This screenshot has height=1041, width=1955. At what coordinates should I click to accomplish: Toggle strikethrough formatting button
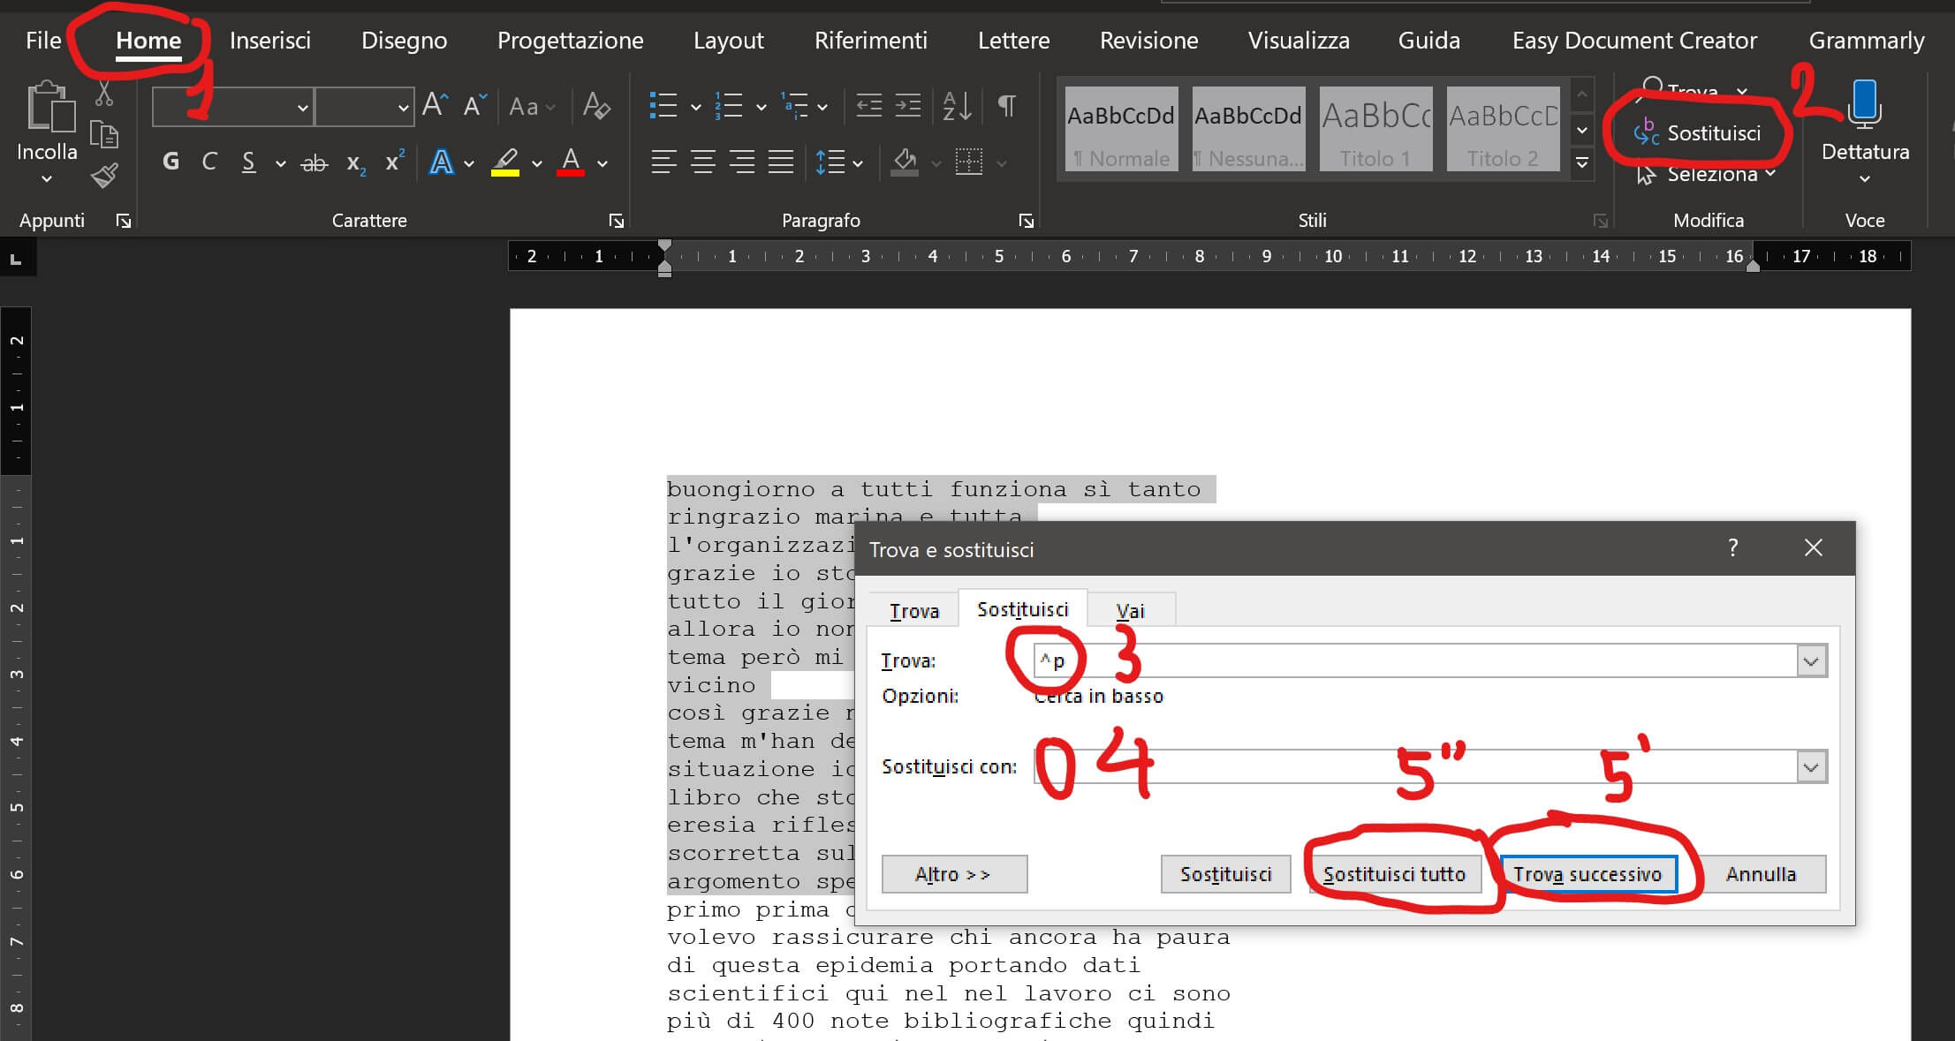[x=314, y=163]
